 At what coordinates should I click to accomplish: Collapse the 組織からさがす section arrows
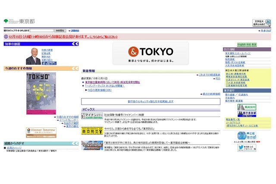click(75, 143)
